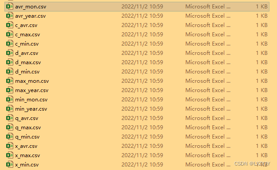Click the Excel icon next to avr_mon.csv
Image resolution: width=277 pixels, height=170 pixels.
(x=10, y=7)
